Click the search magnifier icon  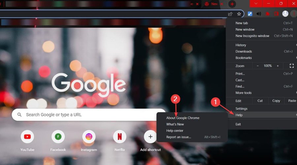[x=19, y=115]
